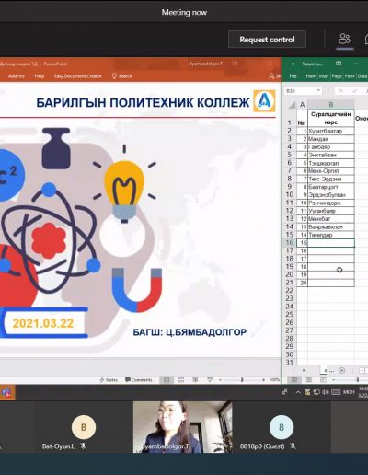Select Excel Page Break Preview icon

coord(323,380)
